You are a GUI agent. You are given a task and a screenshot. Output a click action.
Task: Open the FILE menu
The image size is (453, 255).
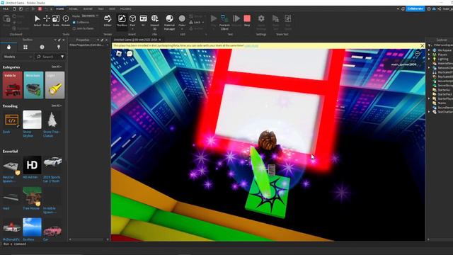coord(6,9)
